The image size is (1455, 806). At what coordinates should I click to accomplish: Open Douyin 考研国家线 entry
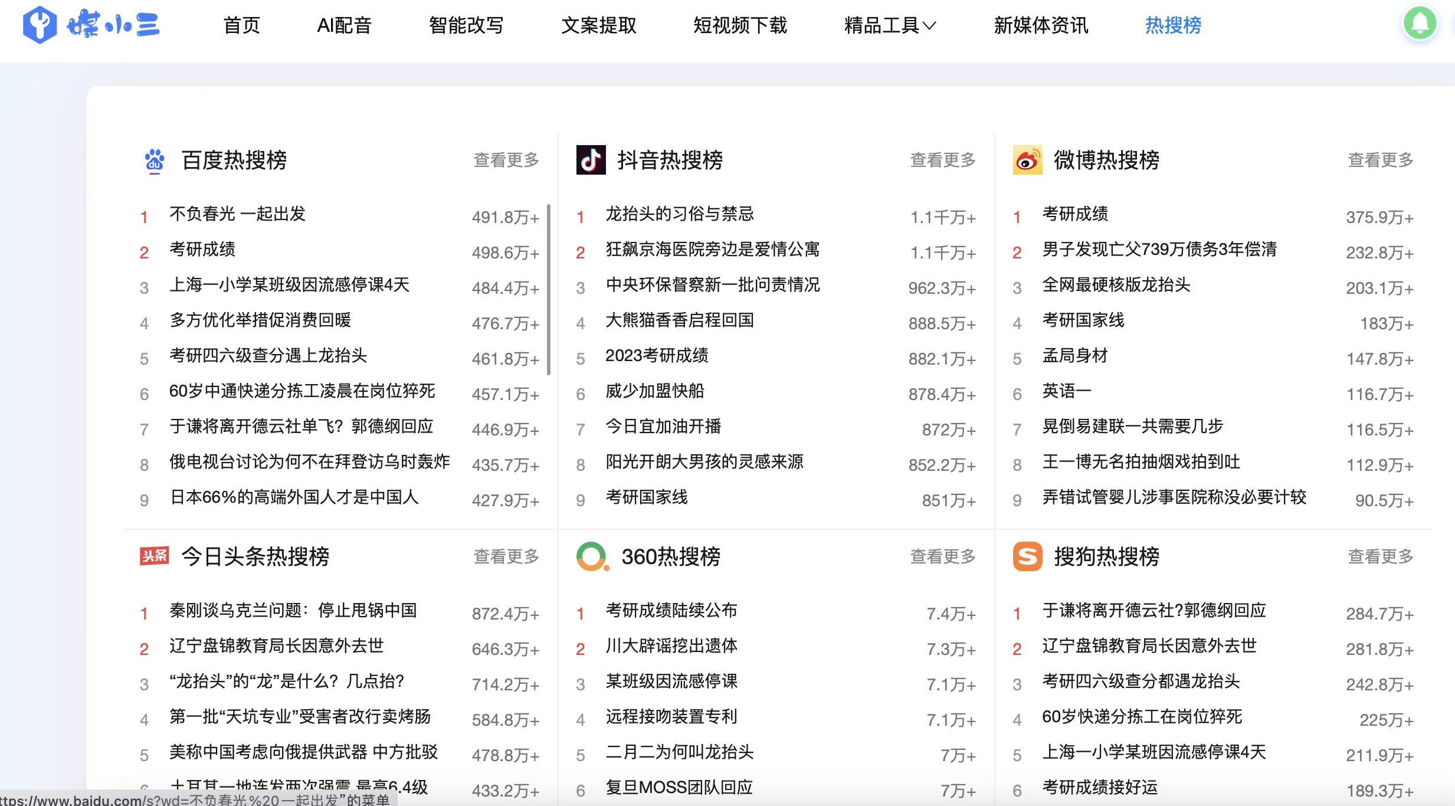click(647, 497)
